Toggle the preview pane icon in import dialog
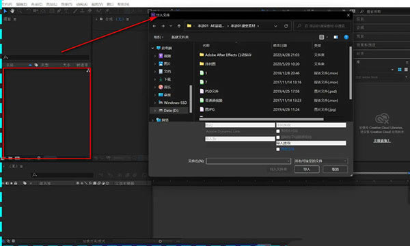This screenshot has width=410, height=246. 336,37
